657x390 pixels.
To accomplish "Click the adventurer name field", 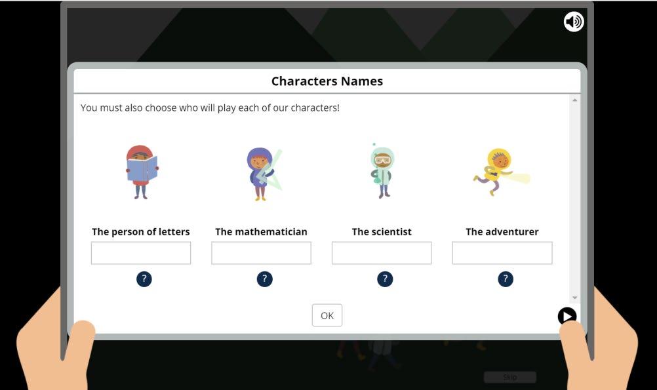I will (502, 253).
